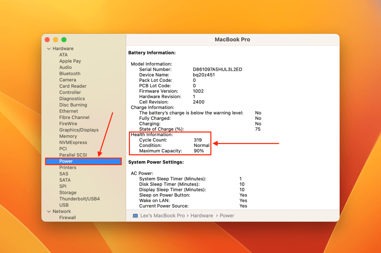Screen dimensions: 381x253
Task: Click the Health Information label
Action: coord(152,135)
